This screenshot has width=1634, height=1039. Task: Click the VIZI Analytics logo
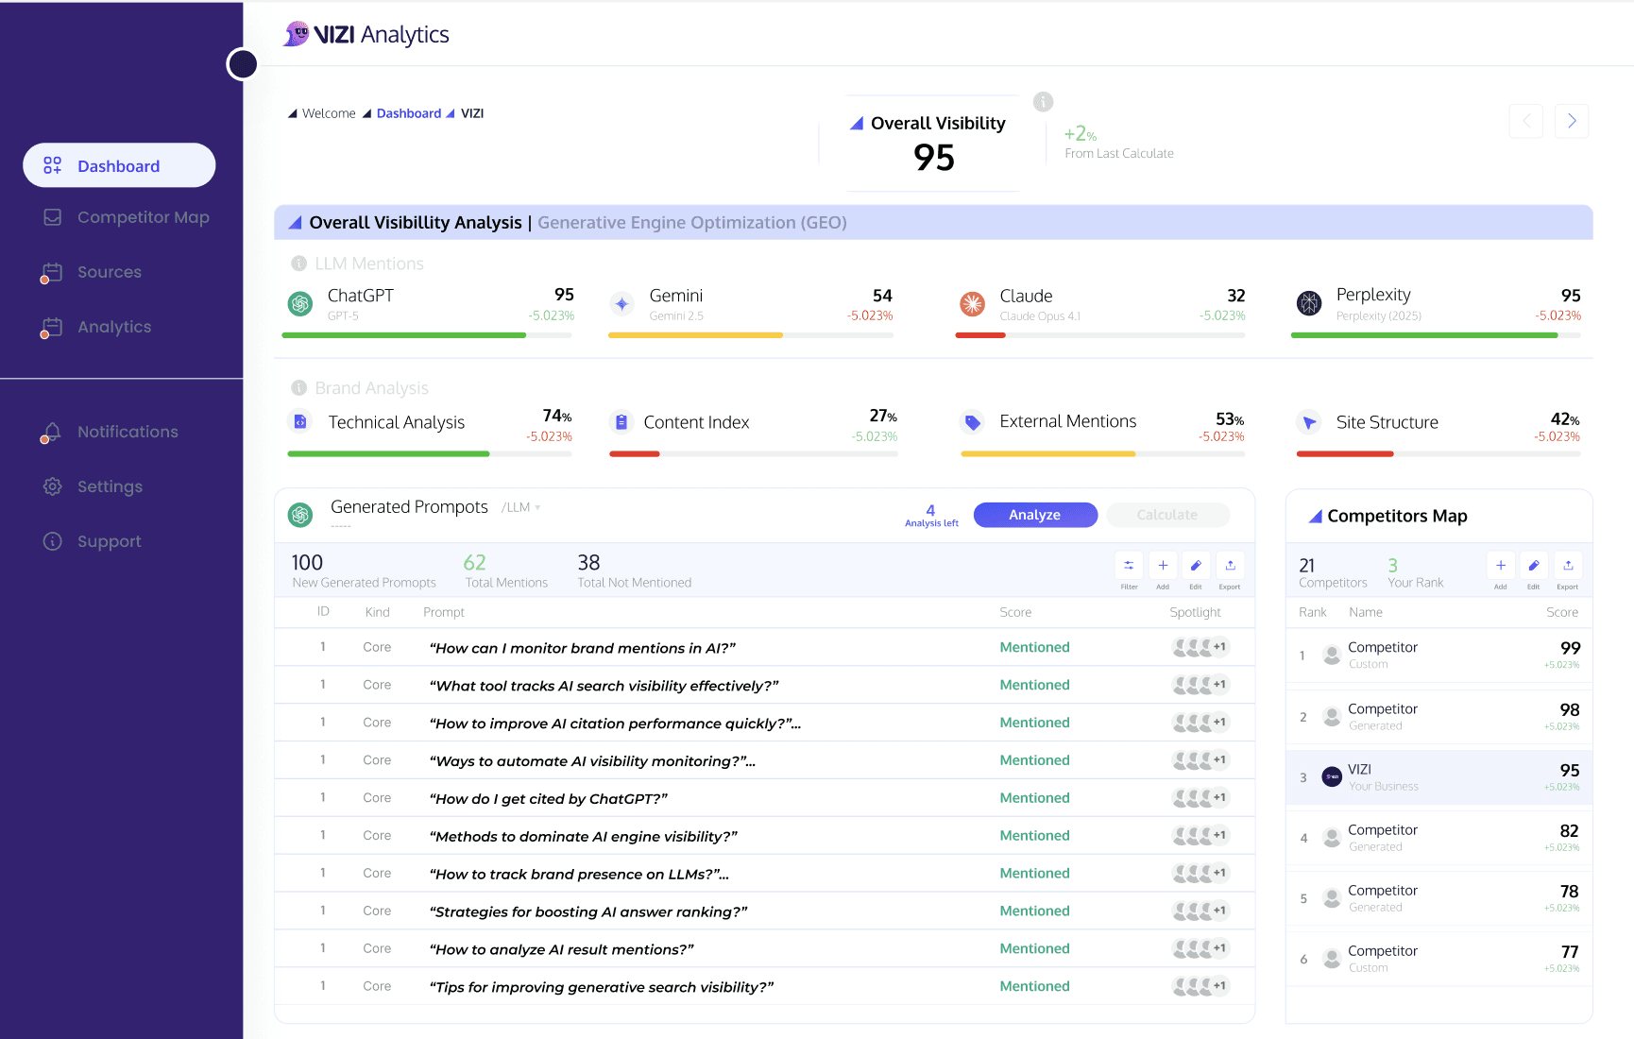tap(366, 34)
